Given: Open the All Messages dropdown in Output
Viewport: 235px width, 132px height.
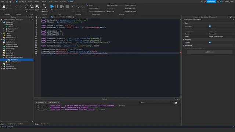Looking at the screenshot, I should pyautogui.click(x=41, y=102).
